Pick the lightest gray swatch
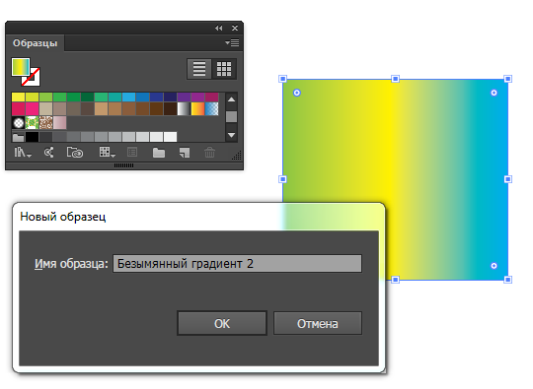 coord(170,137)
